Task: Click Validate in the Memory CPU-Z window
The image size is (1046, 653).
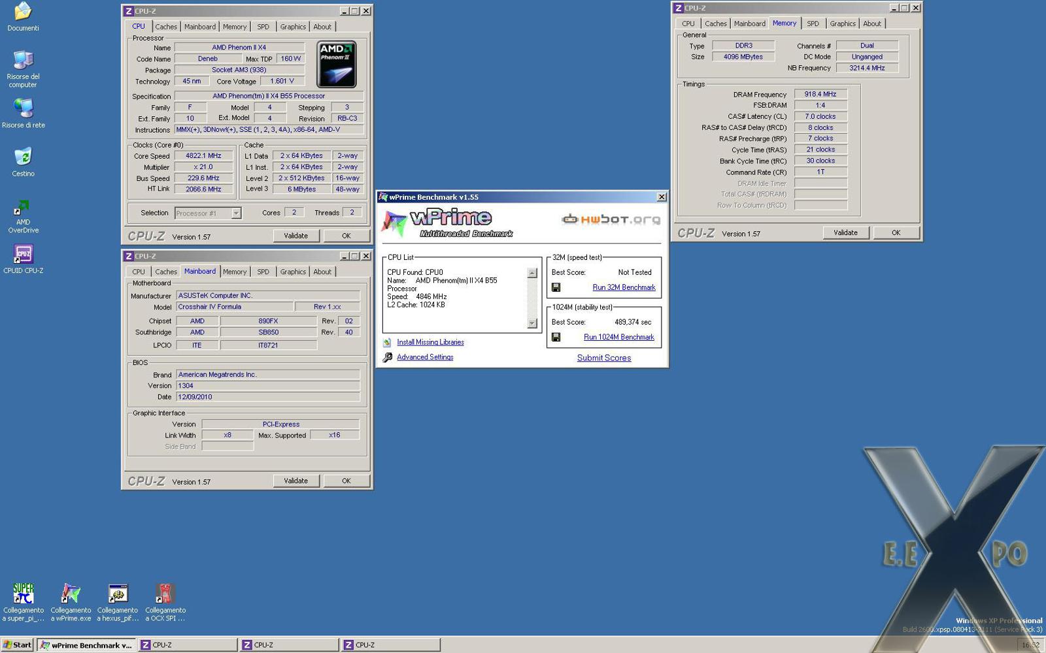Action: [x=845, y=232]
